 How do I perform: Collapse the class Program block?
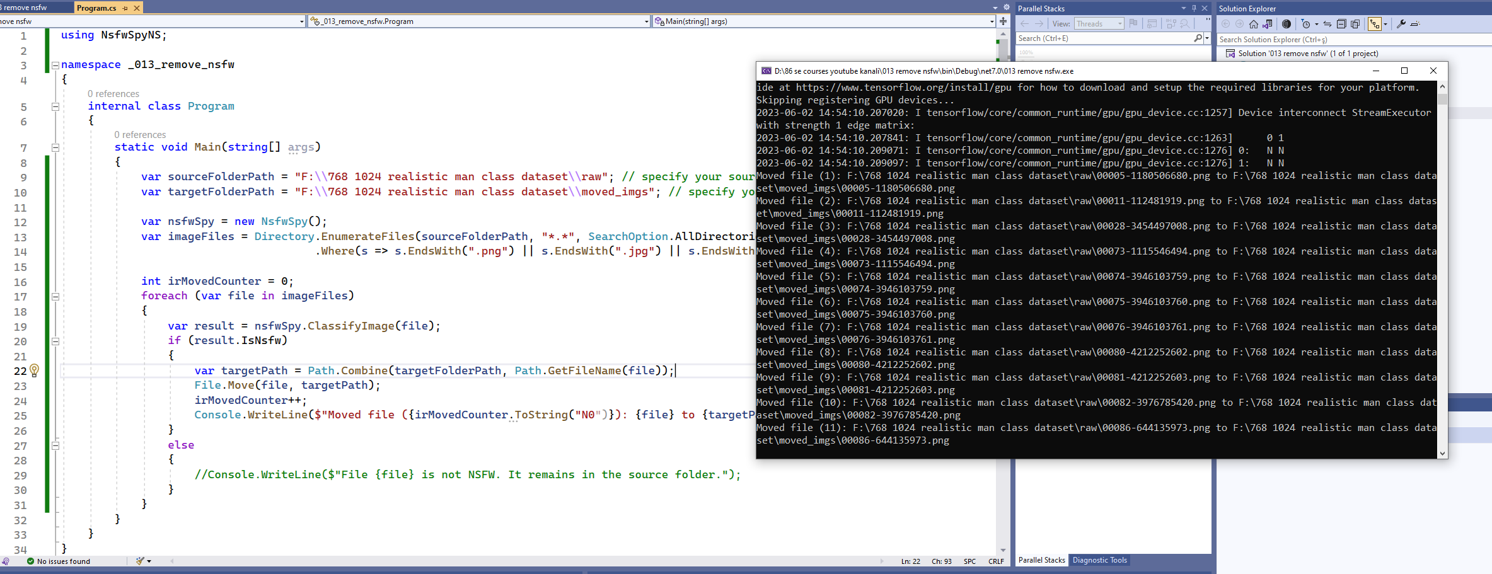[x=55, y=106]
